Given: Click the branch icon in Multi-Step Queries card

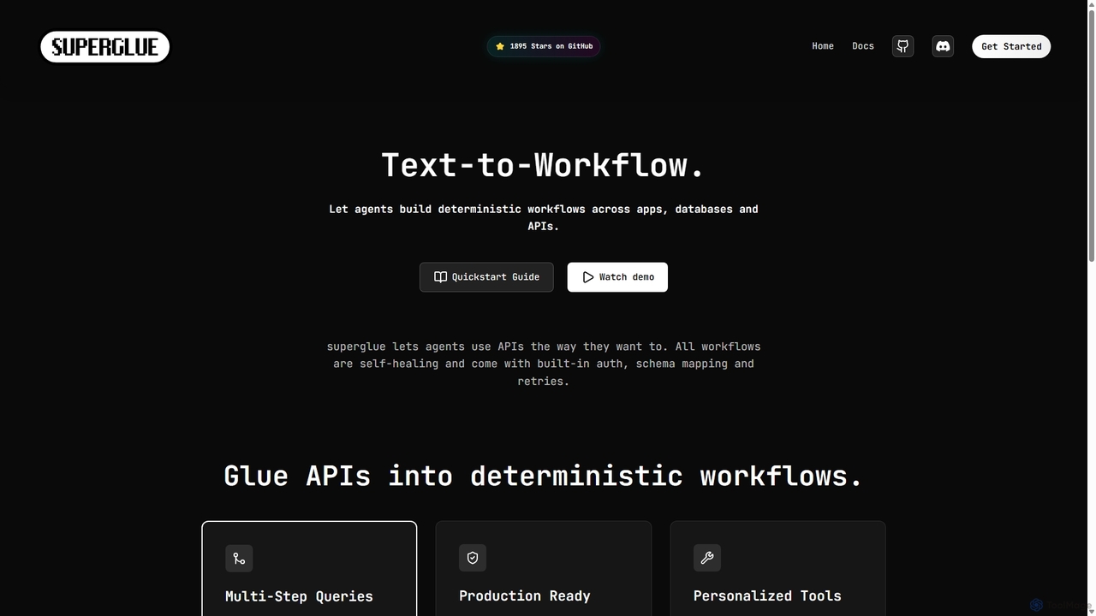Looking at the screenshot, I should pos(239,559).
